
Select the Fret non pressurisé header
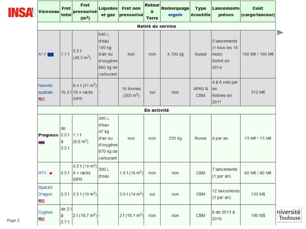coord(131,12)
